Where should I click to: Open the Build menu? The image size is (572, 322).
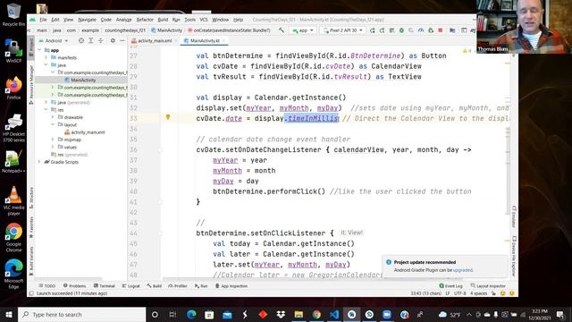(163, 20)
